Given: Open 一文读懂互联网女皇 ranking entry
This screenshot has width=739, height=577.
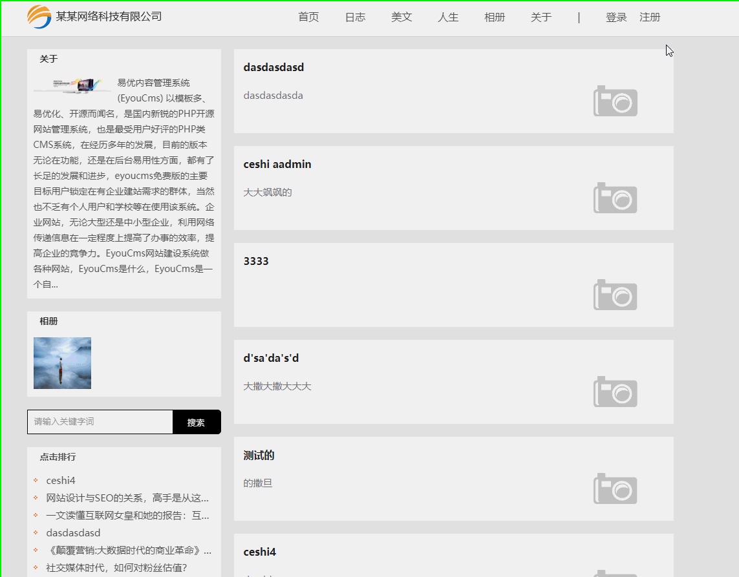Looking at the screenshot, I should [x=128, y=516].
